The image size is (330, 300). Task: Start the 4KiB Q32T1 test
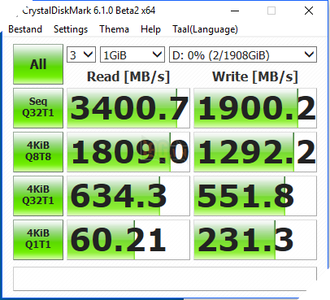[38, 196]
